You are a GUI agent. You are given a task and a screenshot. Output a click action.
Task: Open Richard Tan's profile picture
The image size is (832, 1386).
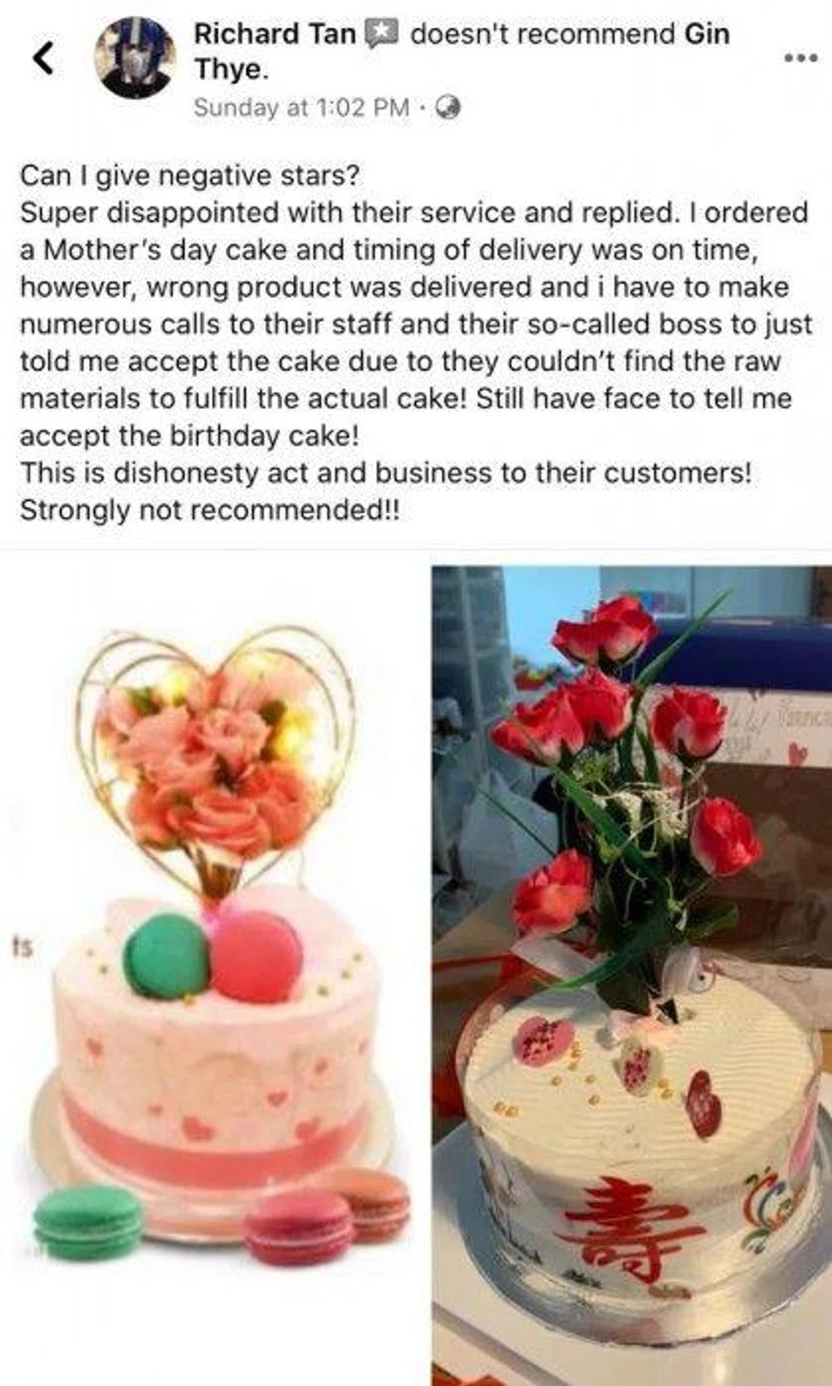[135, 58]
